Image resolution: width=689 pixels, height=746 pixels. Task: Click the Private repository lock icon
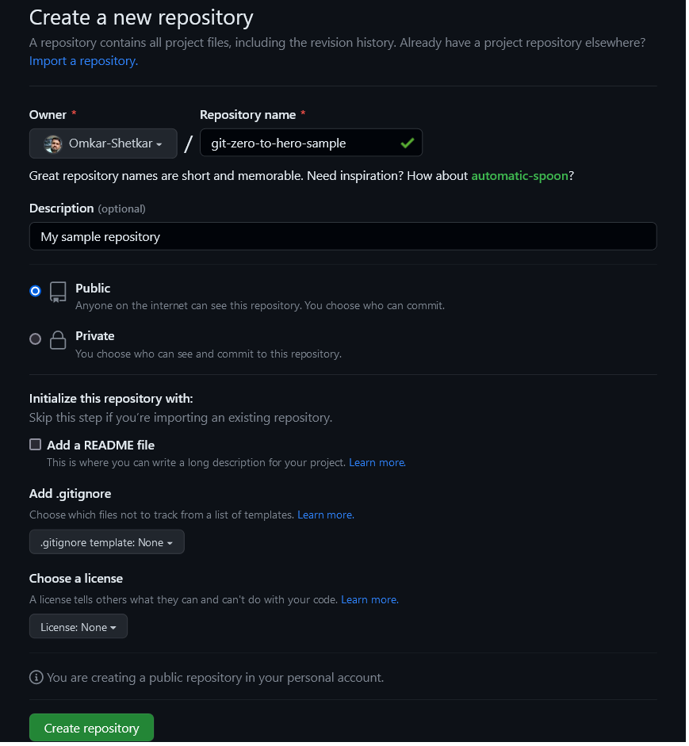pos(58,340)
